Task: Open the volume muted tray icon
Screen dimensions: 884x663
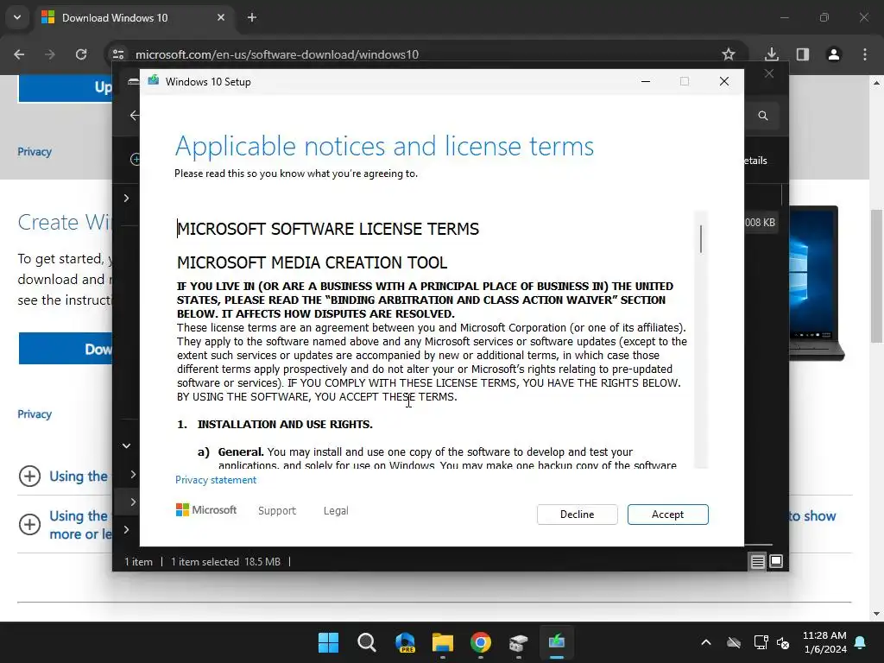Action: pyautogui.click(x=783, y=642)
